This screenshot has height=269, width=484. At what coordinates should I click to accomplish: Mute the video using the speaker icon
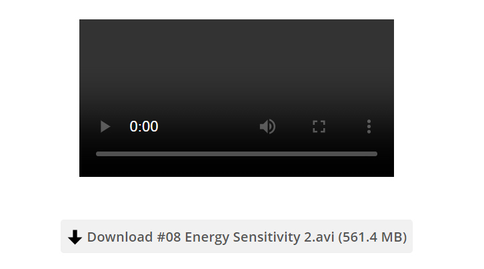267,126
